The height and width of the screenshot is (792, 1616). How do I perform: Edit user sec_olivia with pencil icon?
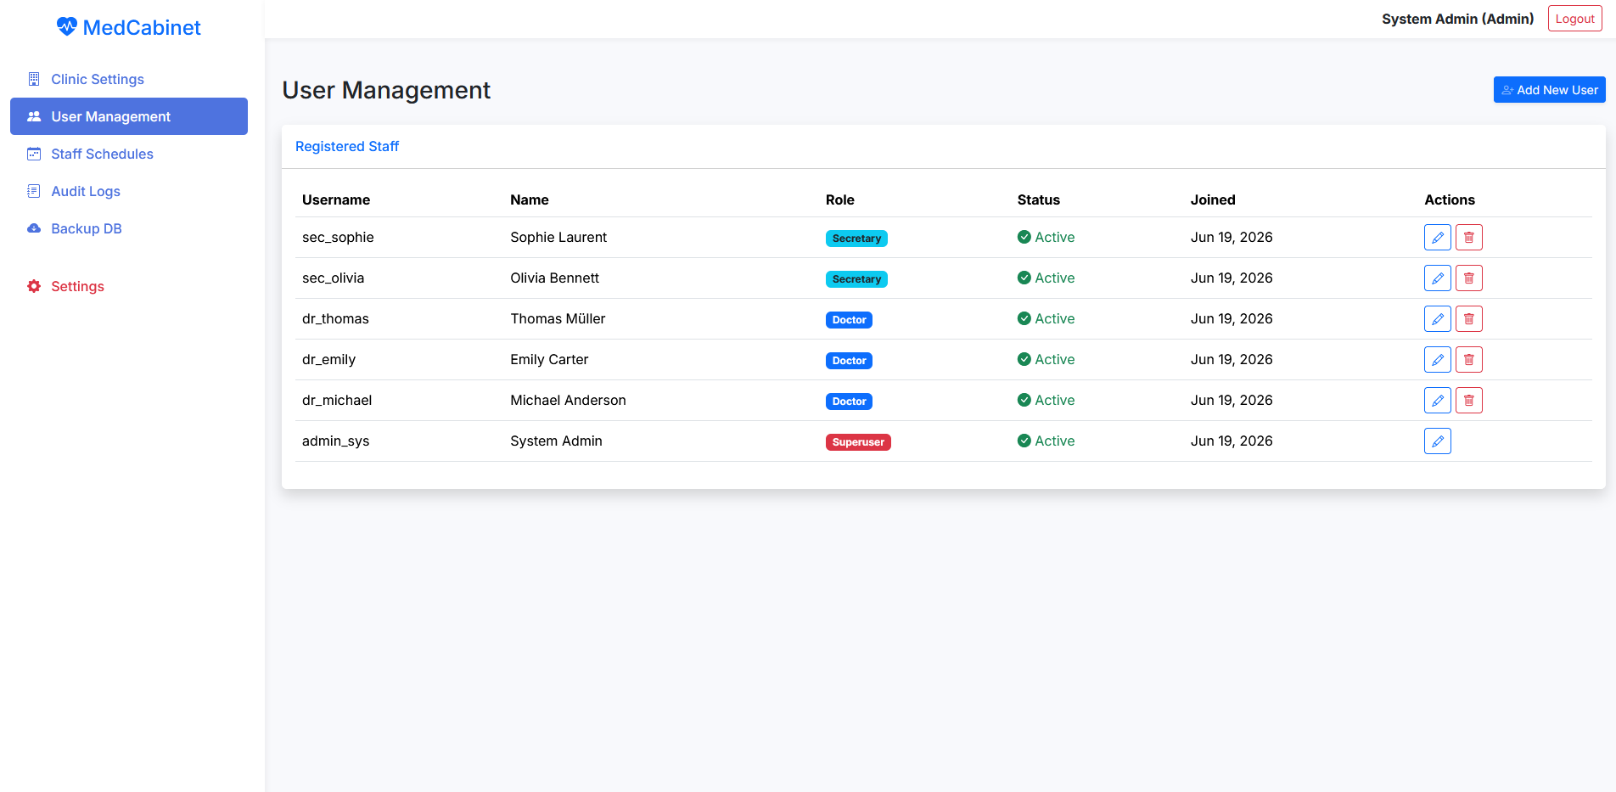point(1437,278)
